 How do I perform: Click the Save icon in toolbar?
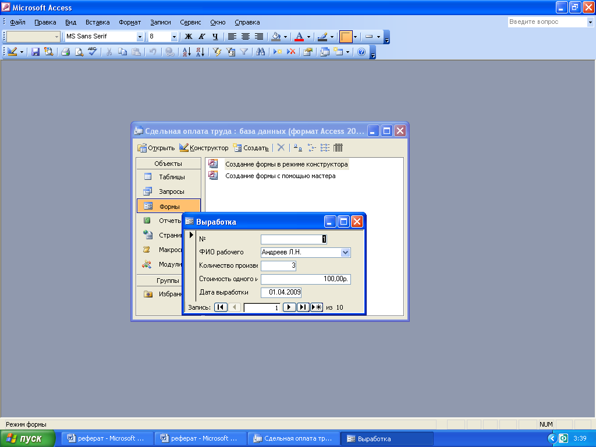36,52
